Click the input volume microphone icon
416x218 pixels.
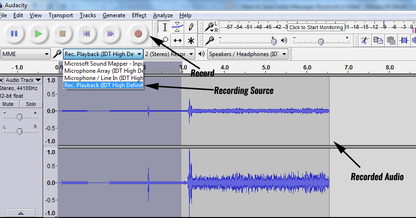[x=210, y=41]
